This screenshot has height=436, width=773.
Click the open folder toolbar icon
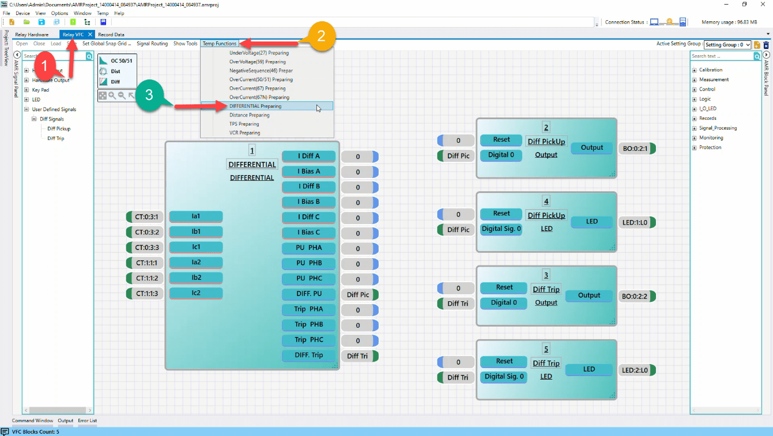click(x=27, y=22)
